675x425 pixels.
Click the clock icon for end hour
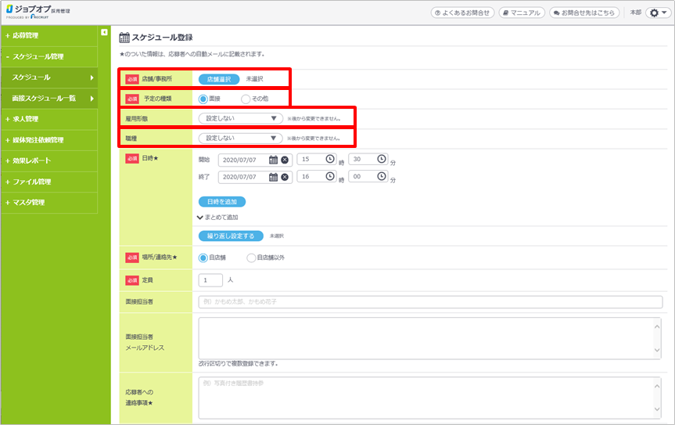[x=330, y=177]
